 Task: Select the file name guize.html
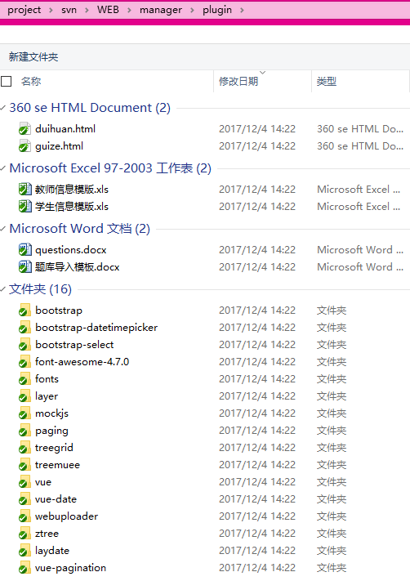click(60, 146)
